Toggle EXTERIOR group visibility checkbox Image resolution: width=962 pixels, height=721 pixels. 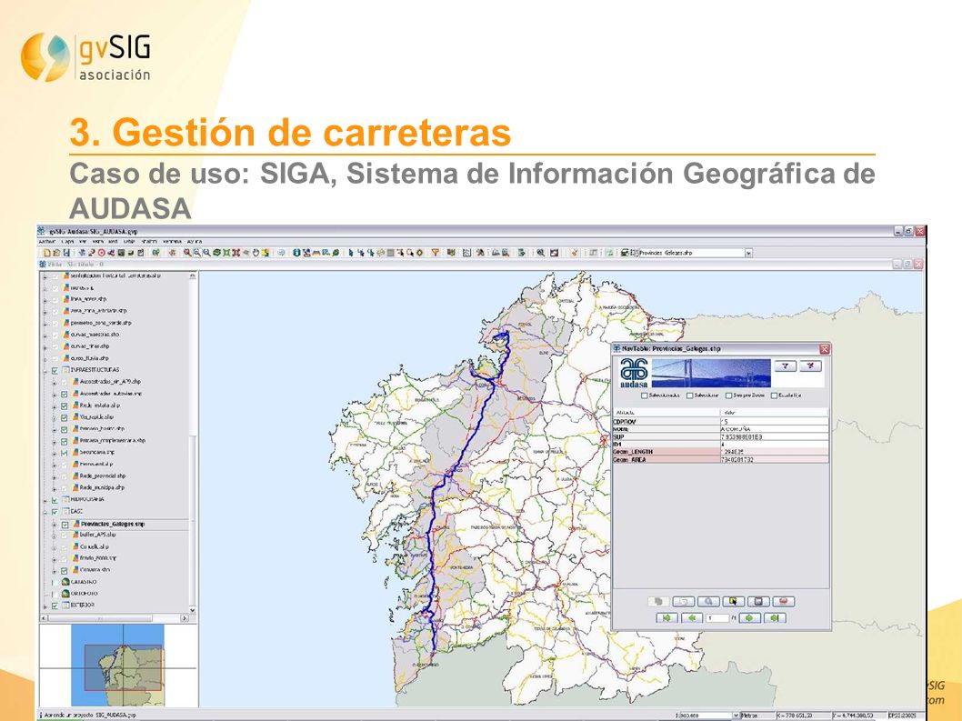55,606
